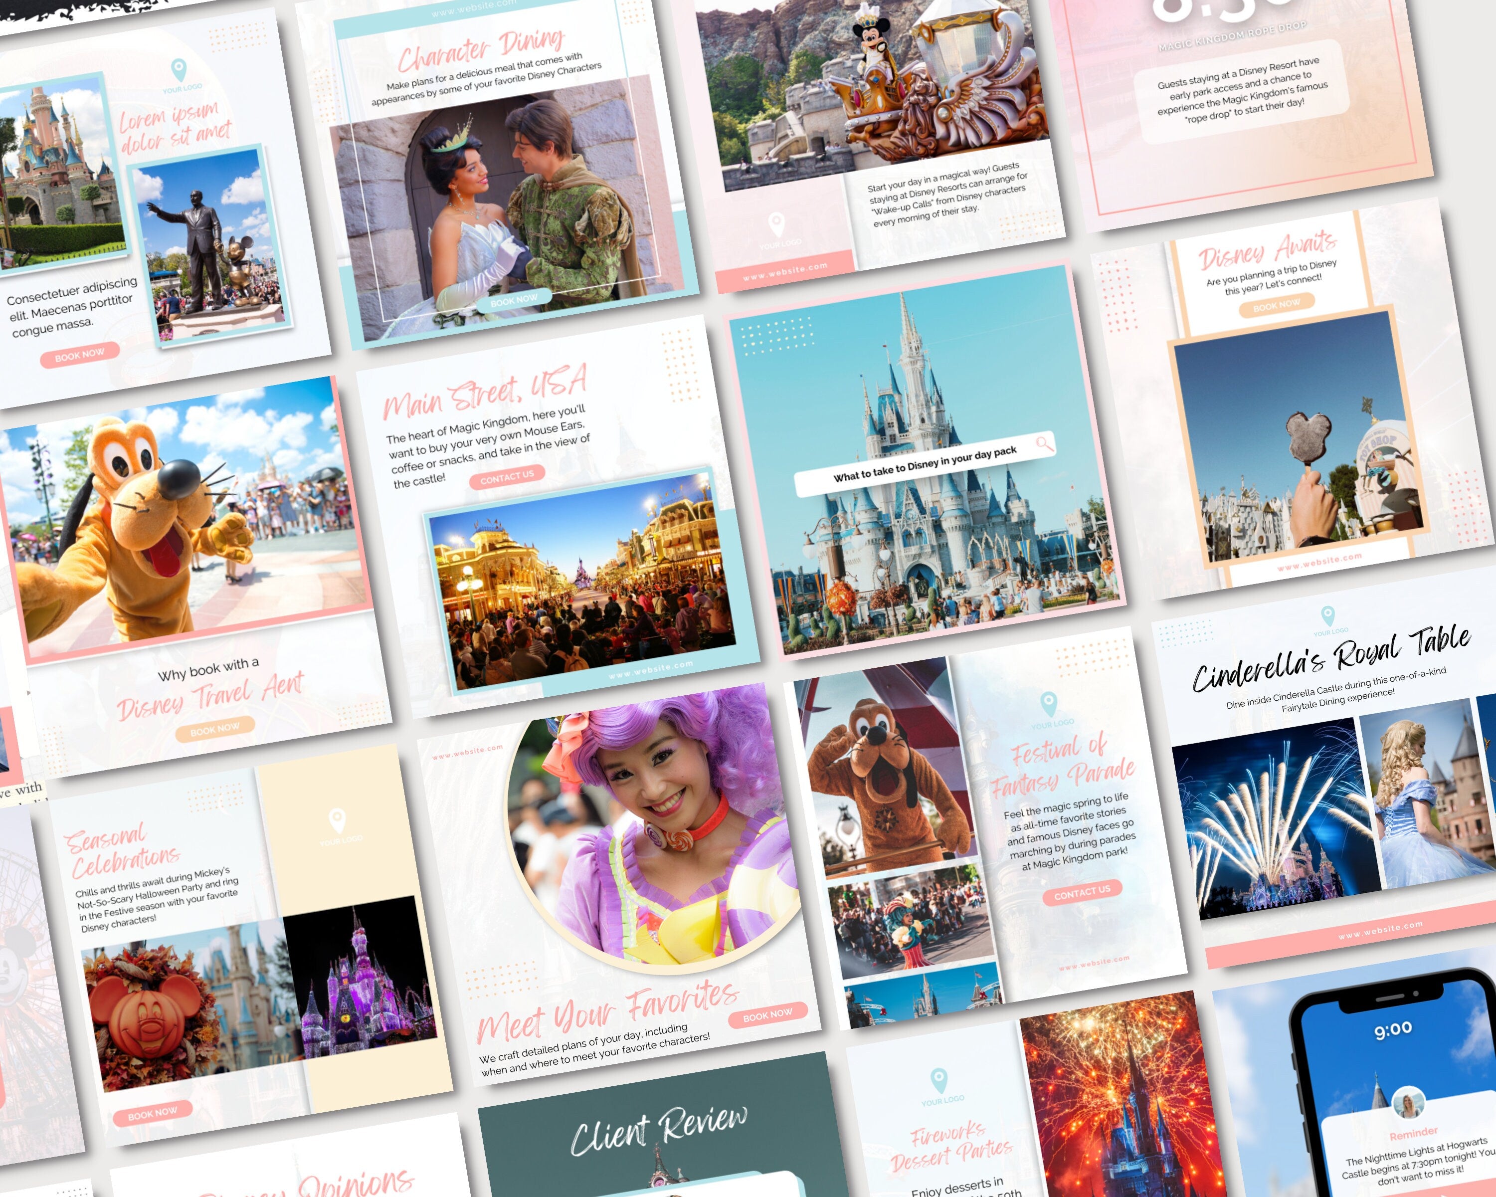1496x1197 pixels.
Task: Click the Book Now button on Character Dining card
Action: 514,300
